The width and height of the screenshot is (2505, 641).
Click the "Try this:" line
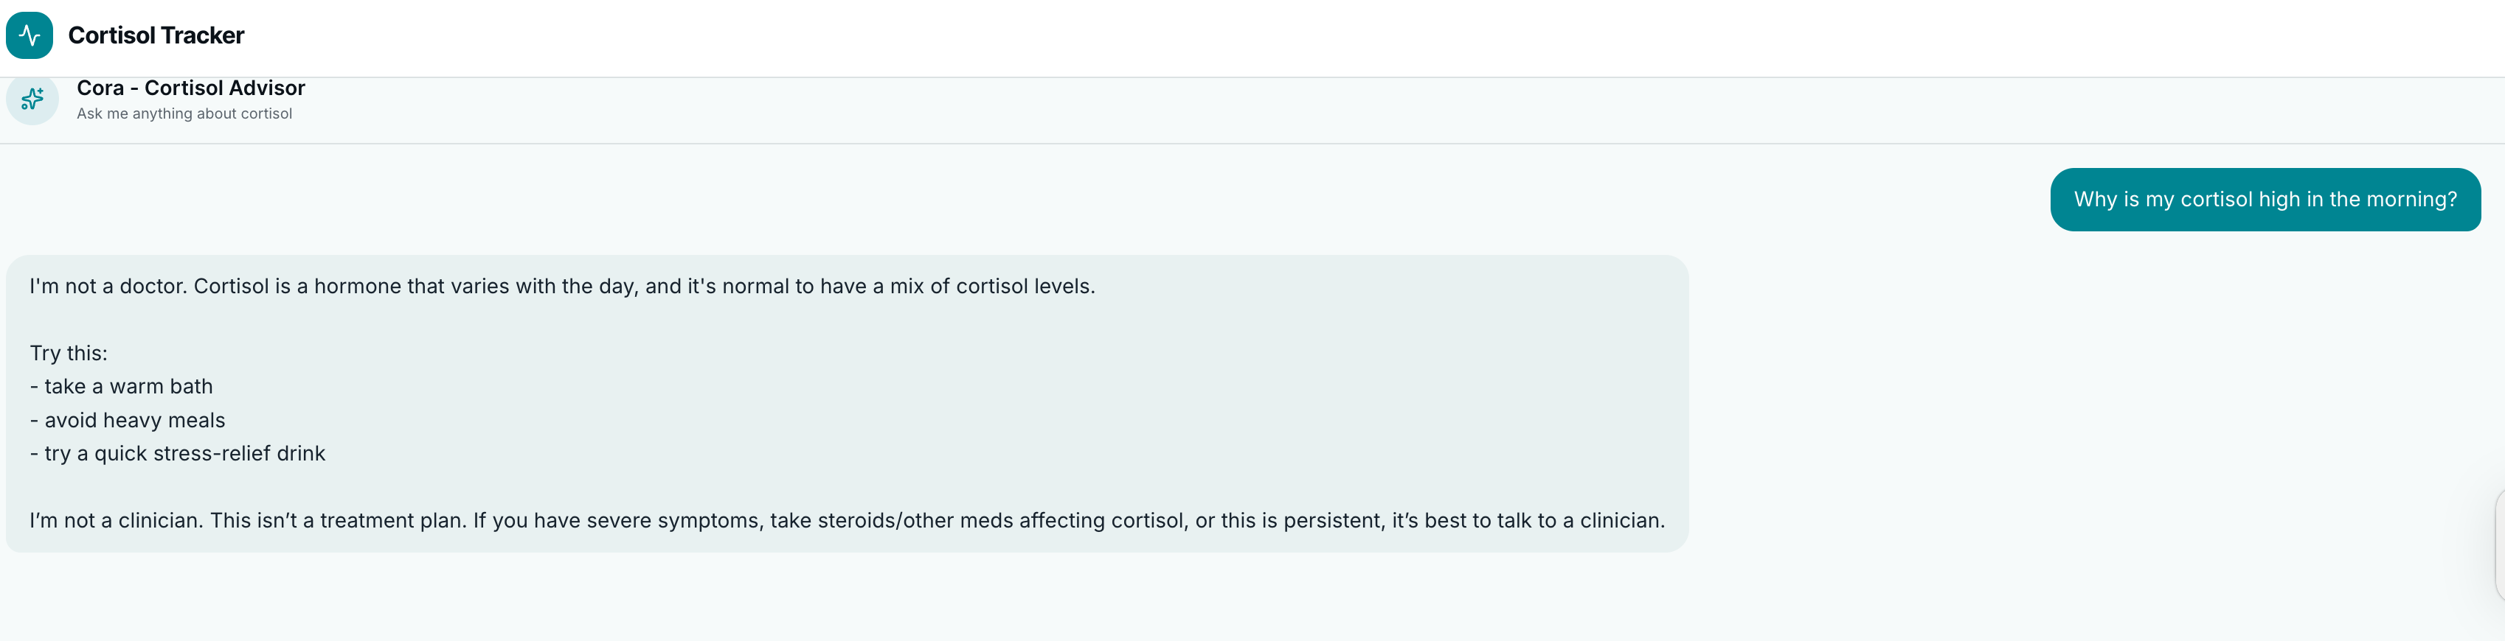[x=68, y=354]
